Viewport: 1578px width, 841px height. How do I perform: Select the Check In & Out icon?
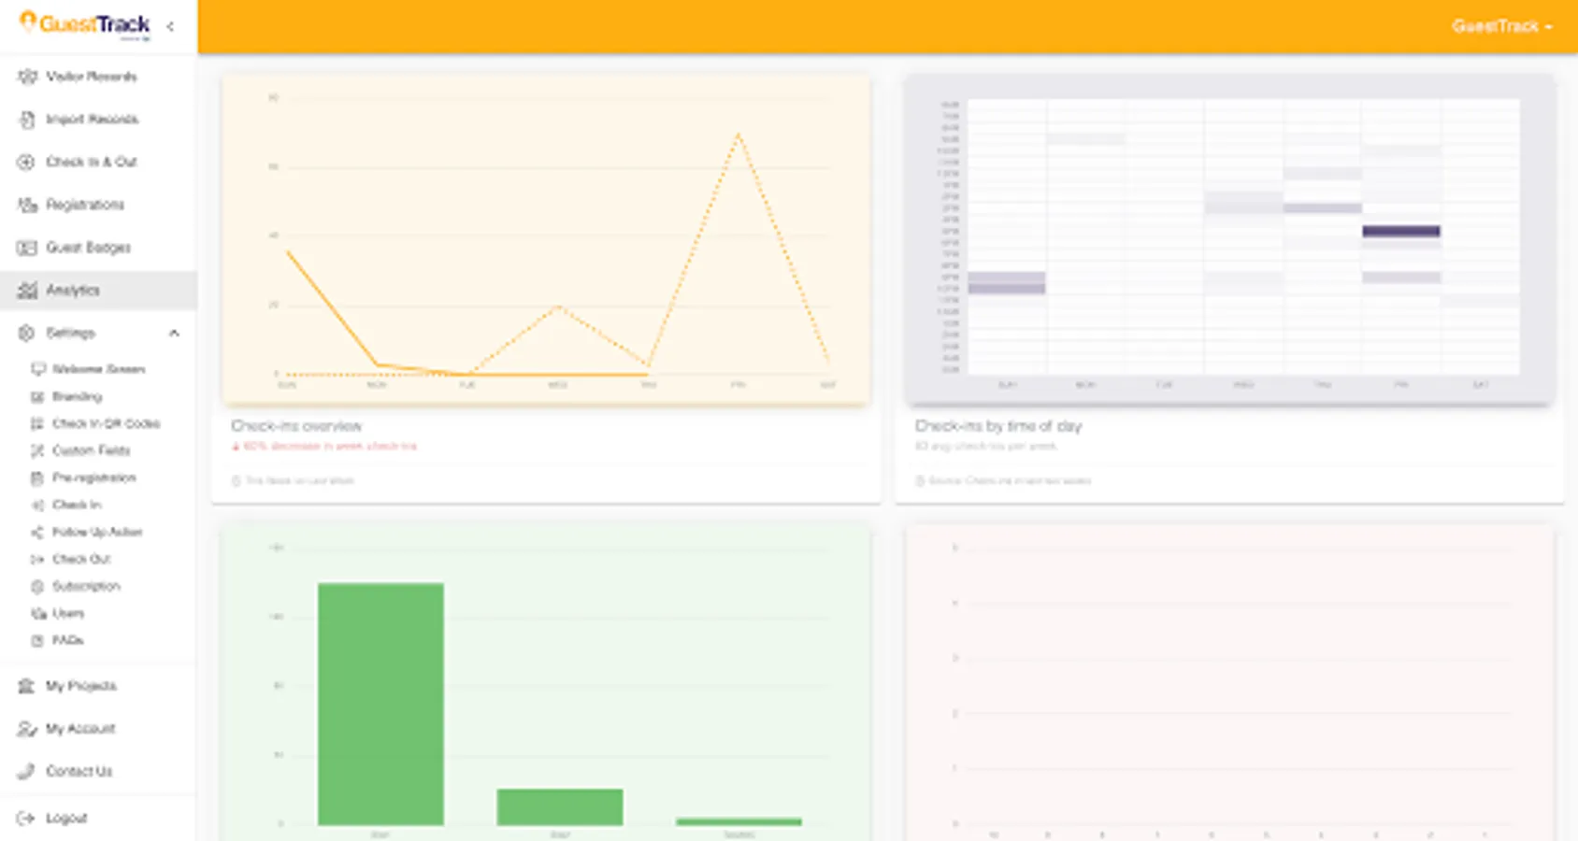(27, 162)
